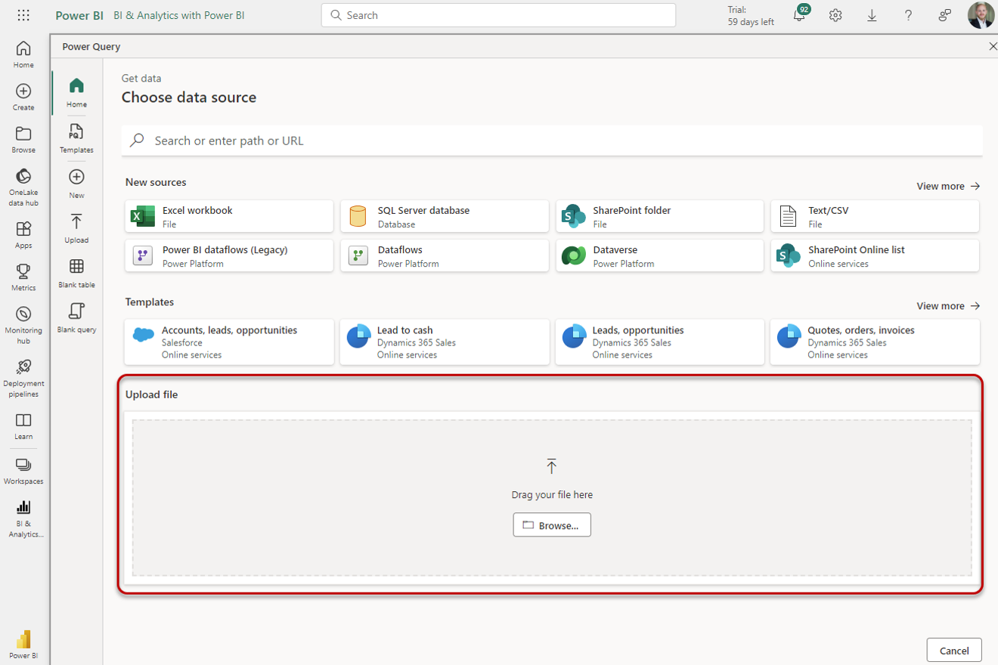Open Metrics trophy icon
This screenshot has width=998, height=665.
[23, 277]
